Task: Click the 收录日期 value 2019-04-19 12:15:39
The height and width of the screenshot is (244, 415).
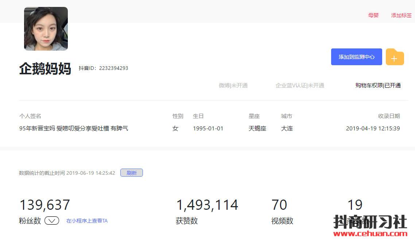Action: coord(373,129)
